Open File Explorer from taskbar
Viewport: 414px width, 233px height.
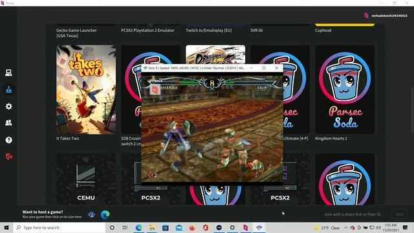[x=152, y=227]
